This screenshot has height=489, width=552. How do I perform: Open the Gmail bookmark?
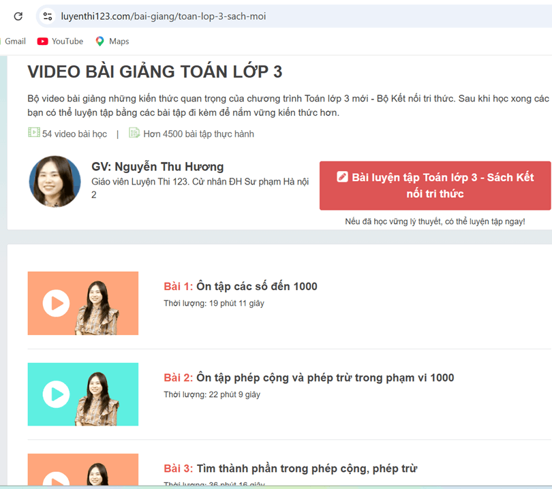tap(15, 41)
